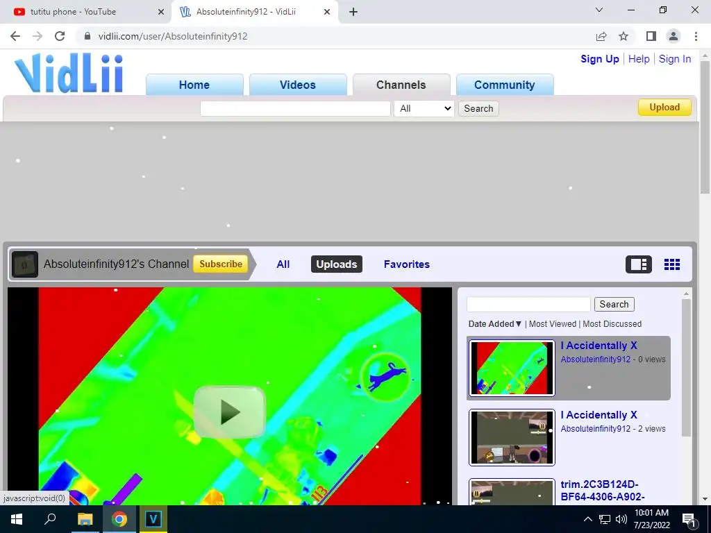
Task: Click the Chrome taskbar icon
Action: (119, 519)
